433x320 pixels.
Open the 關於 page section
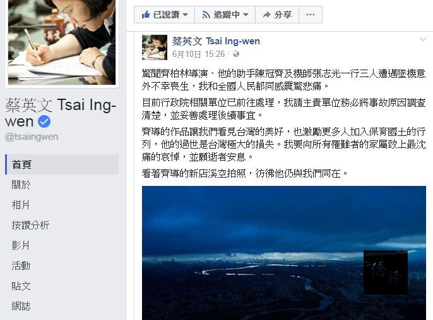[x=21, y=185]
